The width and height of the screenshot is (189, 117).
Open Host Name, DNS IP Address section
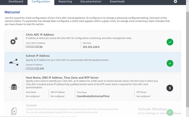62,77
